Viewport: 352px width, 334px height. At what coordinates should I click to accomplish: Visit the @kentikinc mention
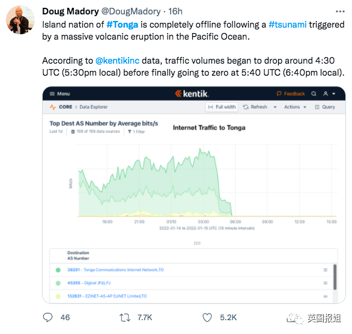coord(117,61)
